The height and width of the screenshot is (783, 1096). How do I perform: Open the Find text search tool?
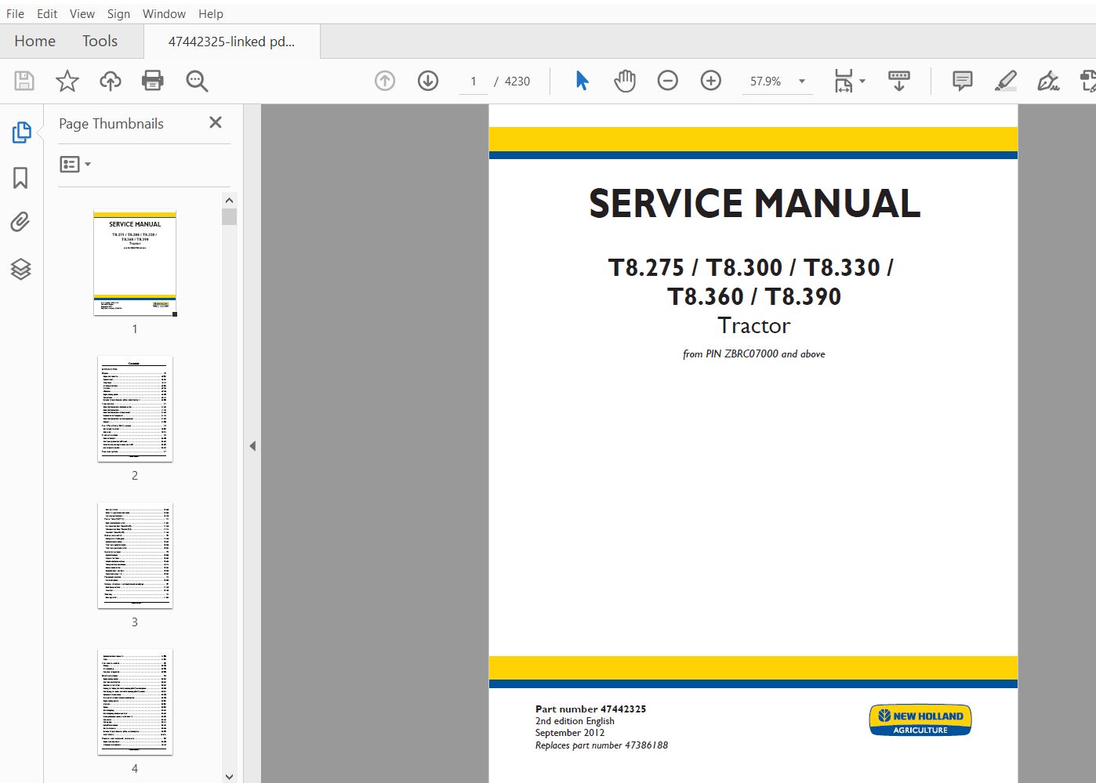197,81
